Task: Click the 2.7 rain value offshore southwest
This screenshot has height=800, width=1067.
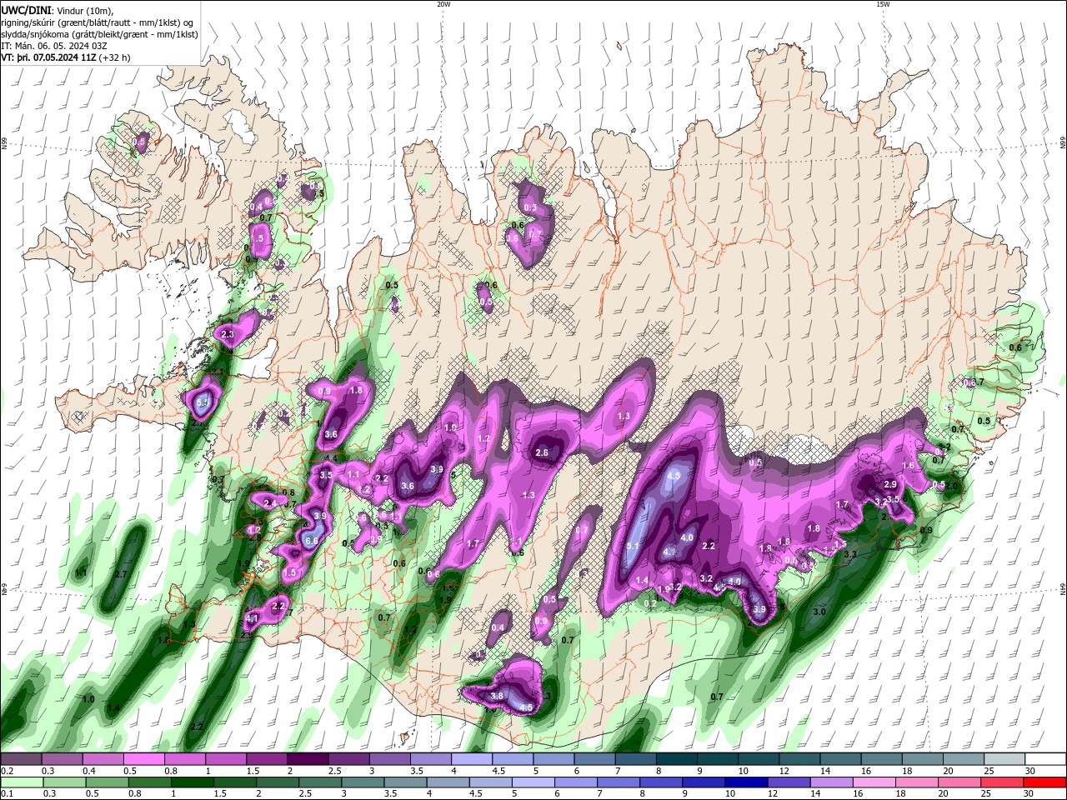Action: click(120, 574)
